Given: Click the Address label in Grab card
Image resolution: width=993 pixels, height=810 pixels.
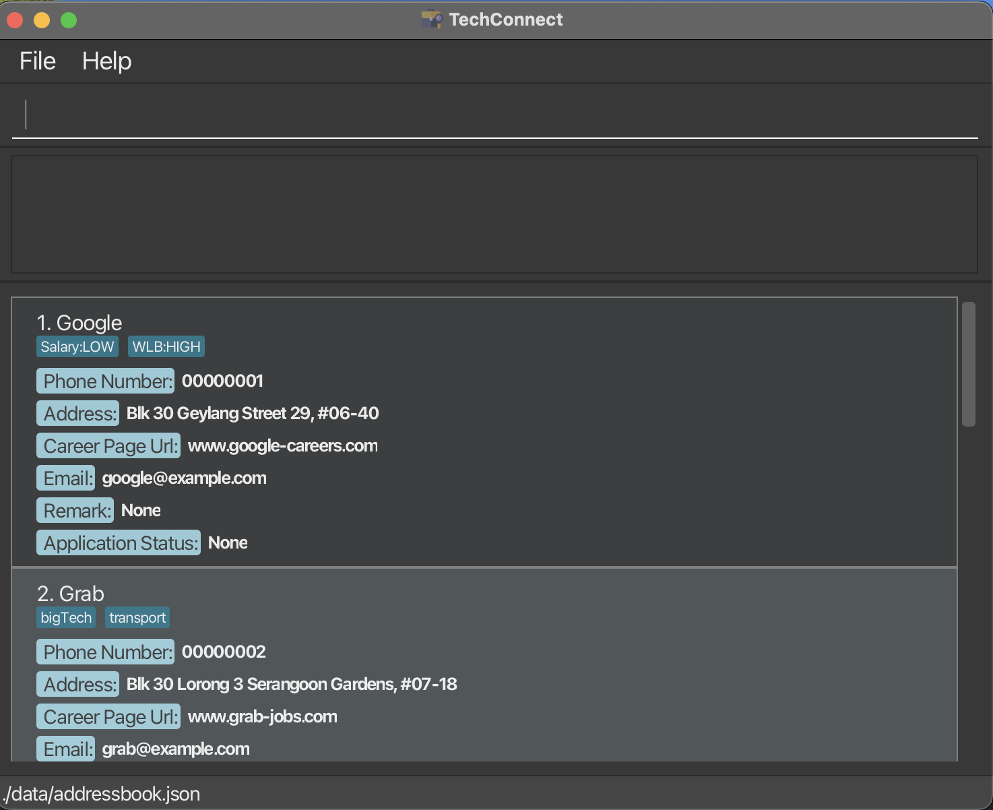Looking at the screenshot, I should (x=77, y=684).
